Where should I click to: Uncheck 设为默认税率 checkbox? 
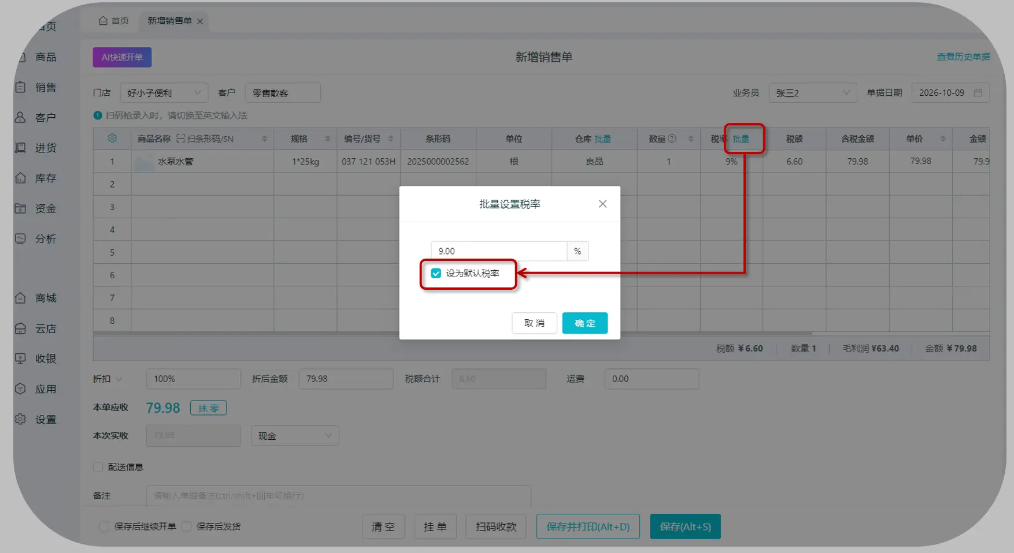point(436,273)
